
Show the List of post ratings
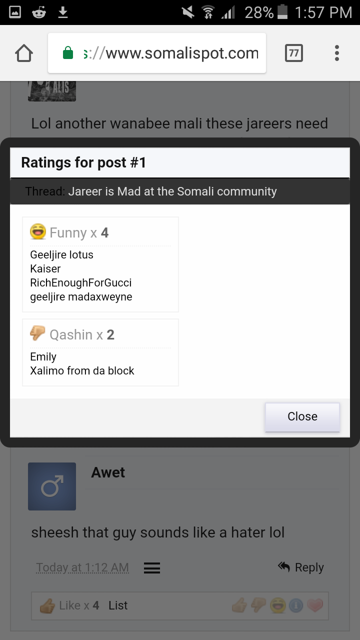point(118,605)
